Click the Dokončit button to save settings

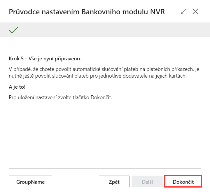[x=183, y=181]
